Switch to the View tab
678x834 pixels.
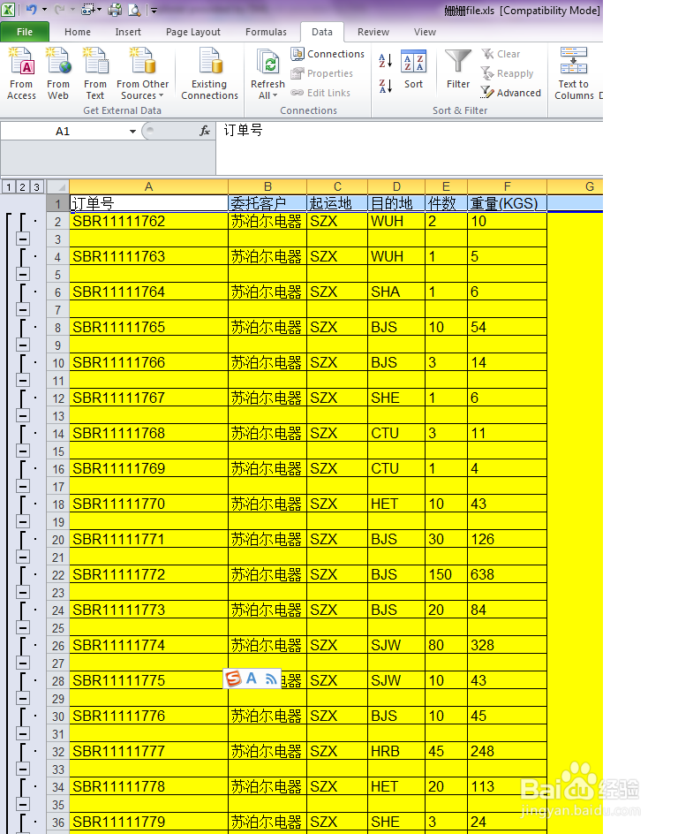pos(426,32)
